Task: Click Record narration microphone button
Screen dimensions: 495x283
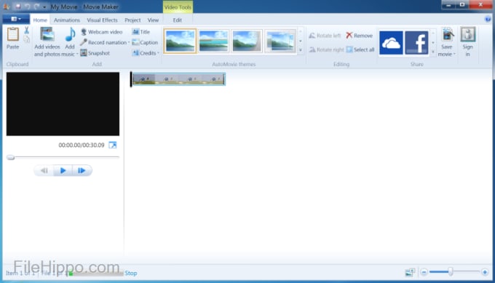Action: 103,42
